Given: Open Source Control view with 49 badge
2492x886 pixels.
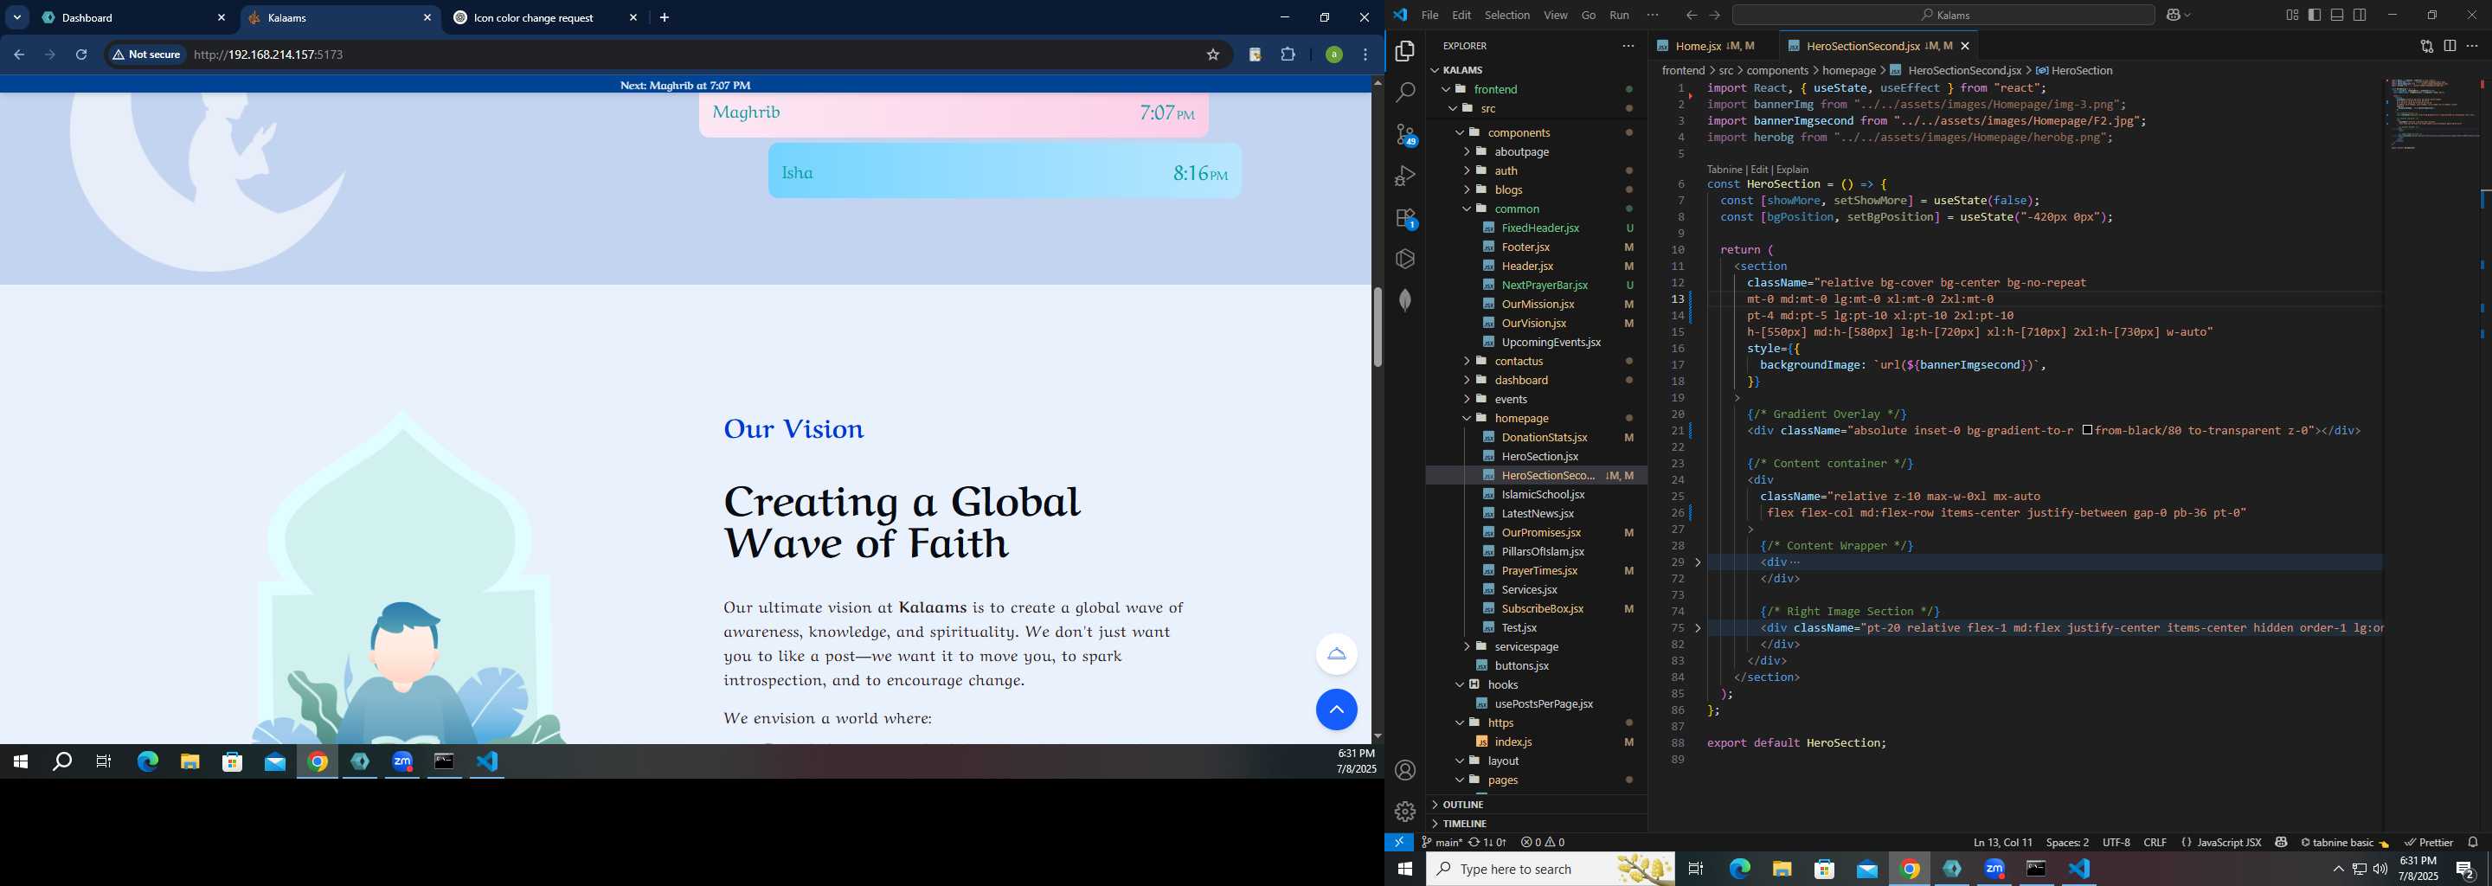Looking at the screenshot, I should [1405, 134].
